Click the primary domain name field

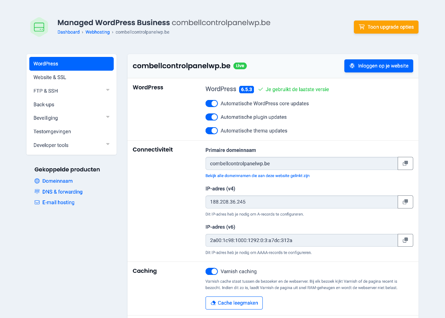click(302, 164)
